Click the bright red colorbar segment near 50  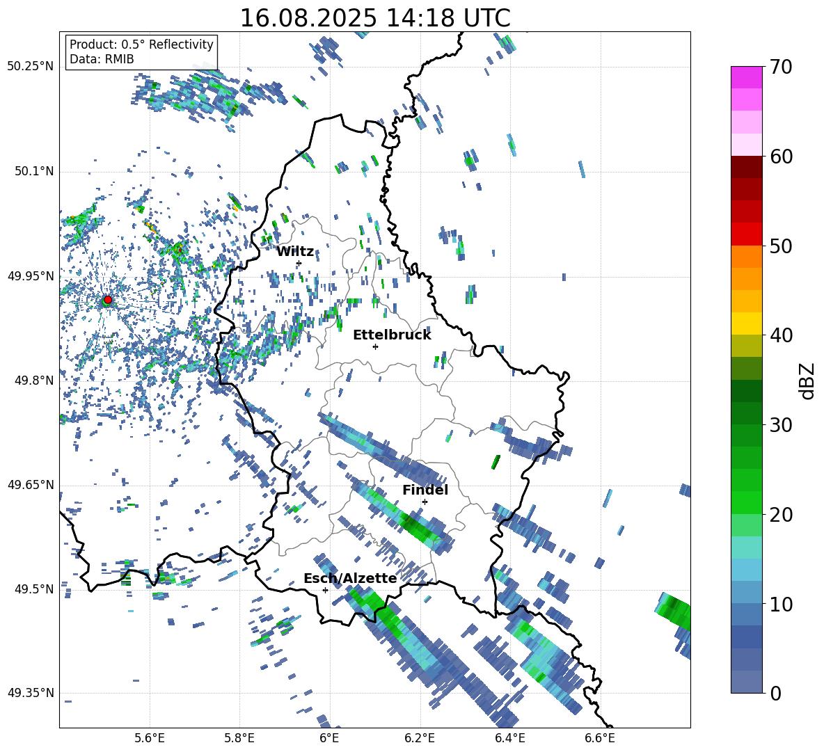click(746, 234)
